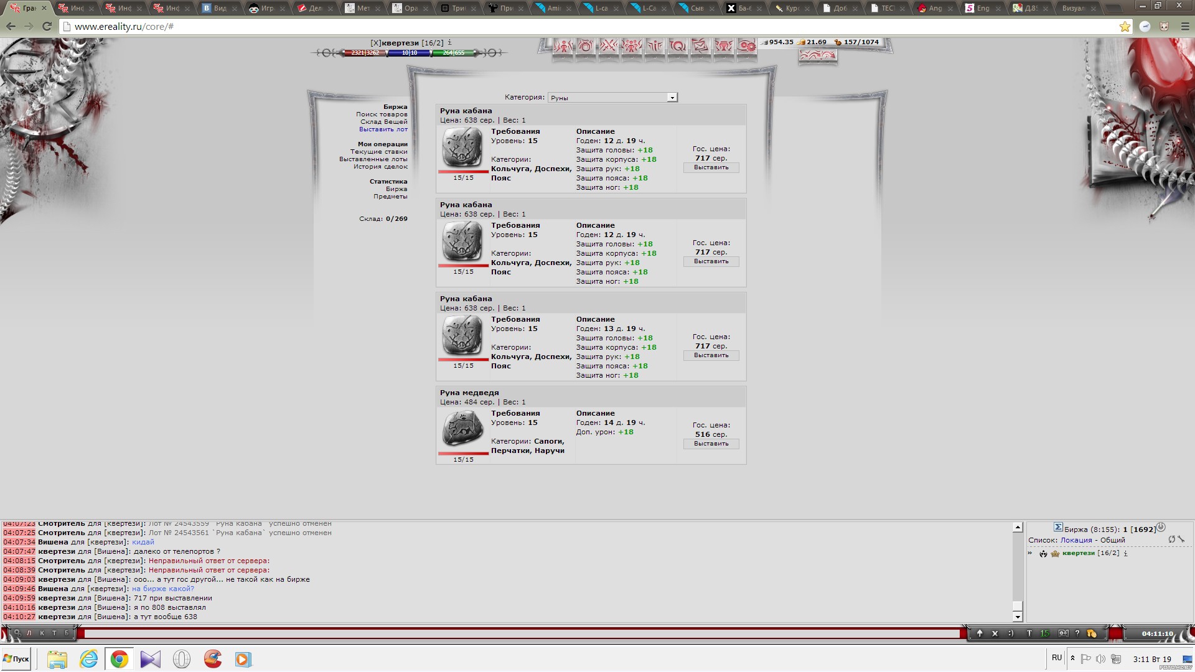Open История сделок in sidebar
The height and width of the screenshot is (672, 1195).
[380, 167]
